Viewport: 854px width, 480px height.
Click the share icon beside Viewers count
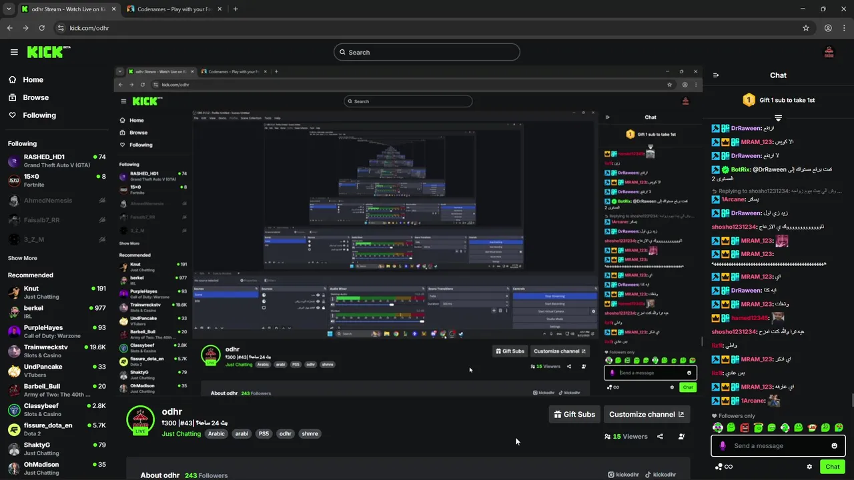(660, 437)
